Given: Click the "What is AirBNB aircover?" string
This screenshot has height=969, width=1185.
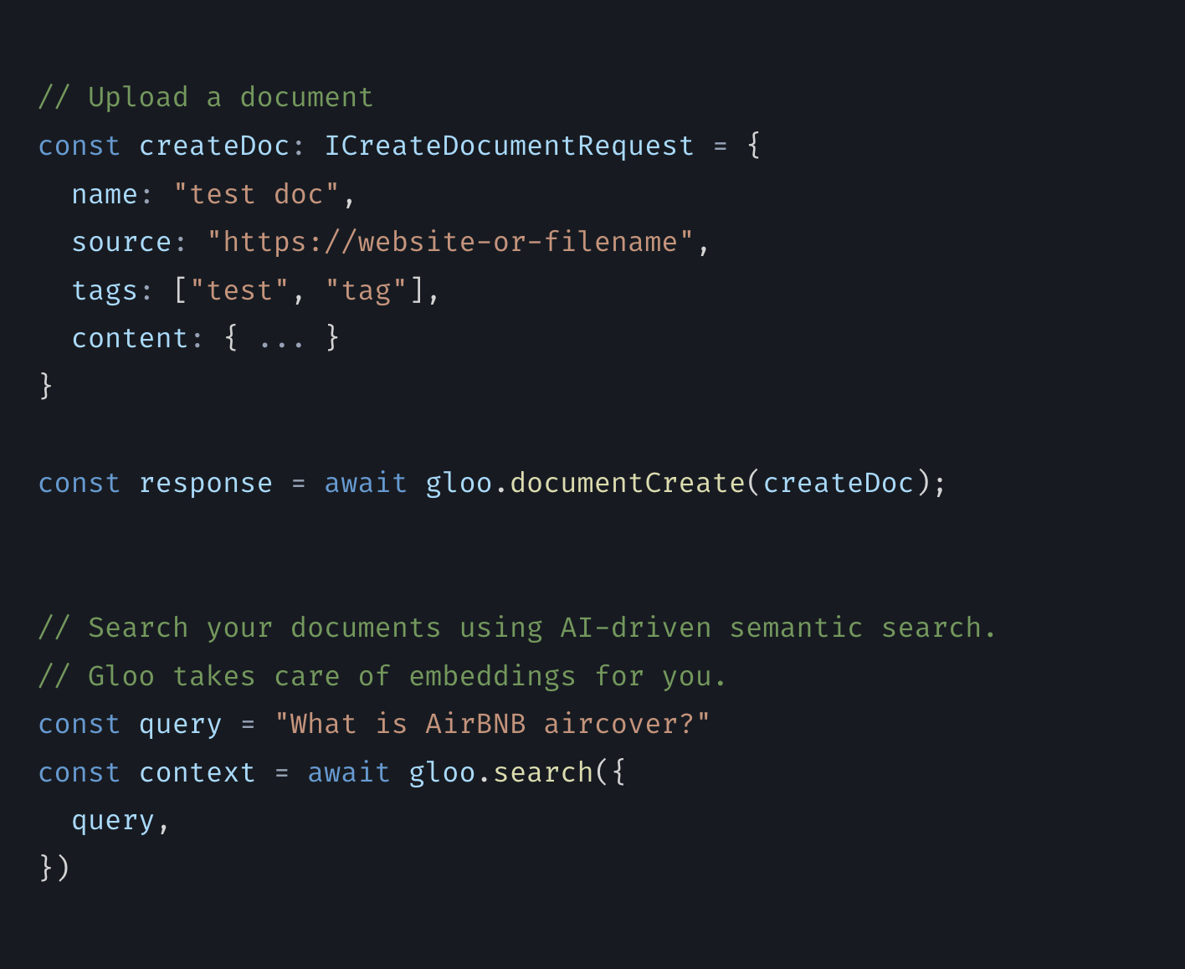Looking at the screenshot, I should [x=492, y=724].
